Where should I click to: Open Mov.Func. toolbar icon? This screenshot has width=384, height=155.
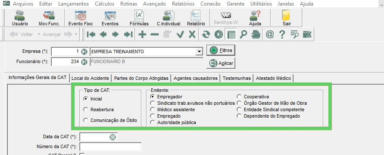[49, 18]
